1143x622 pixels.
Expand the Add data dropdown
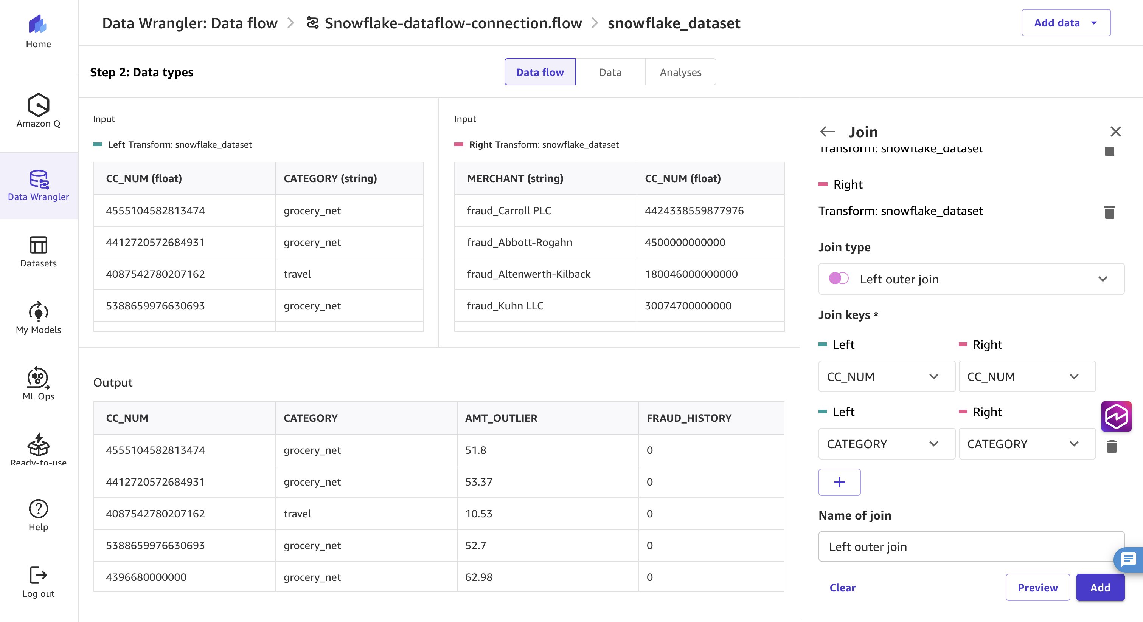click(x=1066, y=23)
